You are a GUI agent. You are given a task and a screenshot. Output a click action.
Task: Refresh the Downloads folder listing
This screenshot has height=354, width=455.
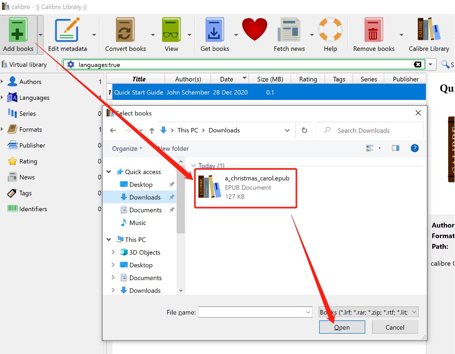click(x=304, y=130)
